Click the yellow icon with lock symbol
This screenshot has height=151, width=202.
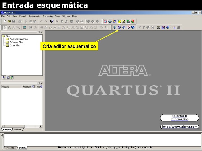coord(123,22)
